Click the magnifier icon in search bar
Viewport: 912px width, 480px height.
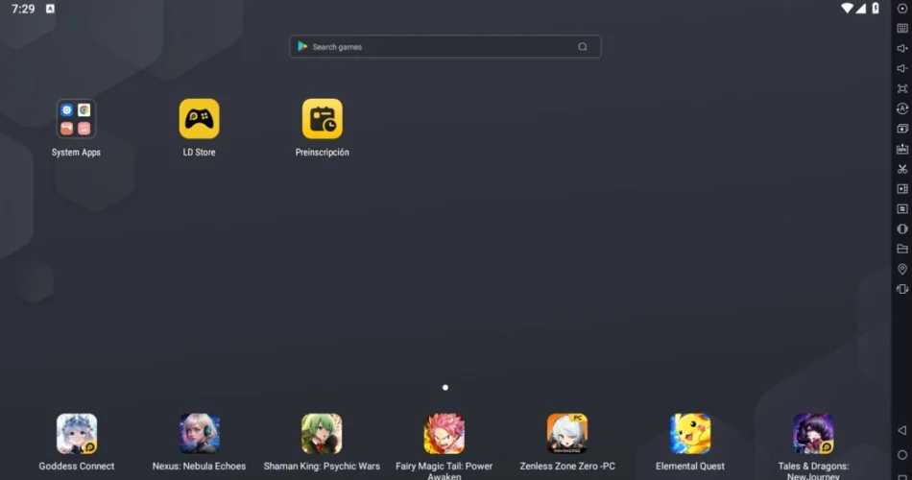pyautogui.click(x=582, y=46)
